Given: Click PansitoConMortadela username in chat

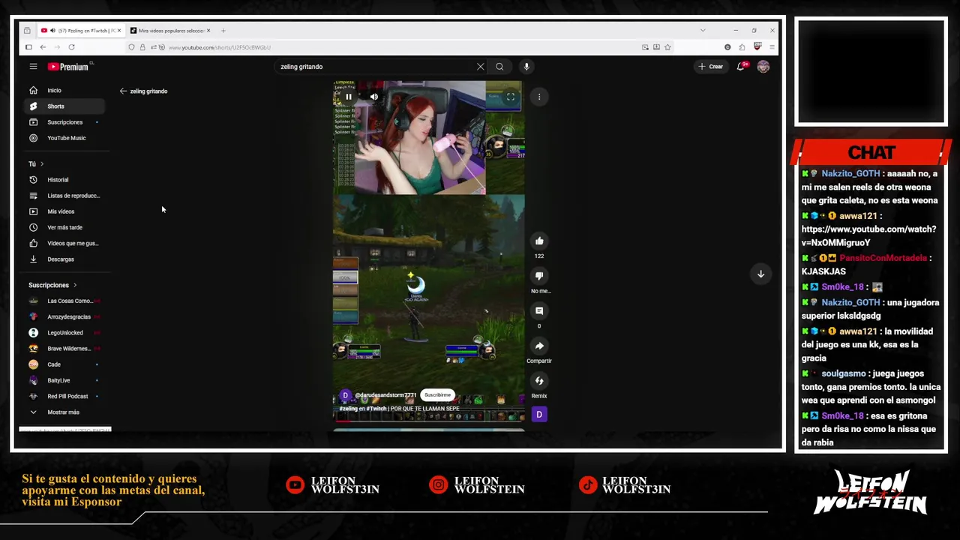Looking at the screenshot, I should pyautogui.click(x=883, y=258).
